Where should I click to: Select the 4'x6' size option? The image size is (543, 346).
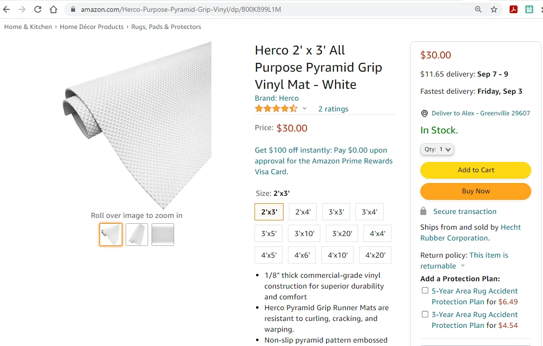[x=302, y=255]
